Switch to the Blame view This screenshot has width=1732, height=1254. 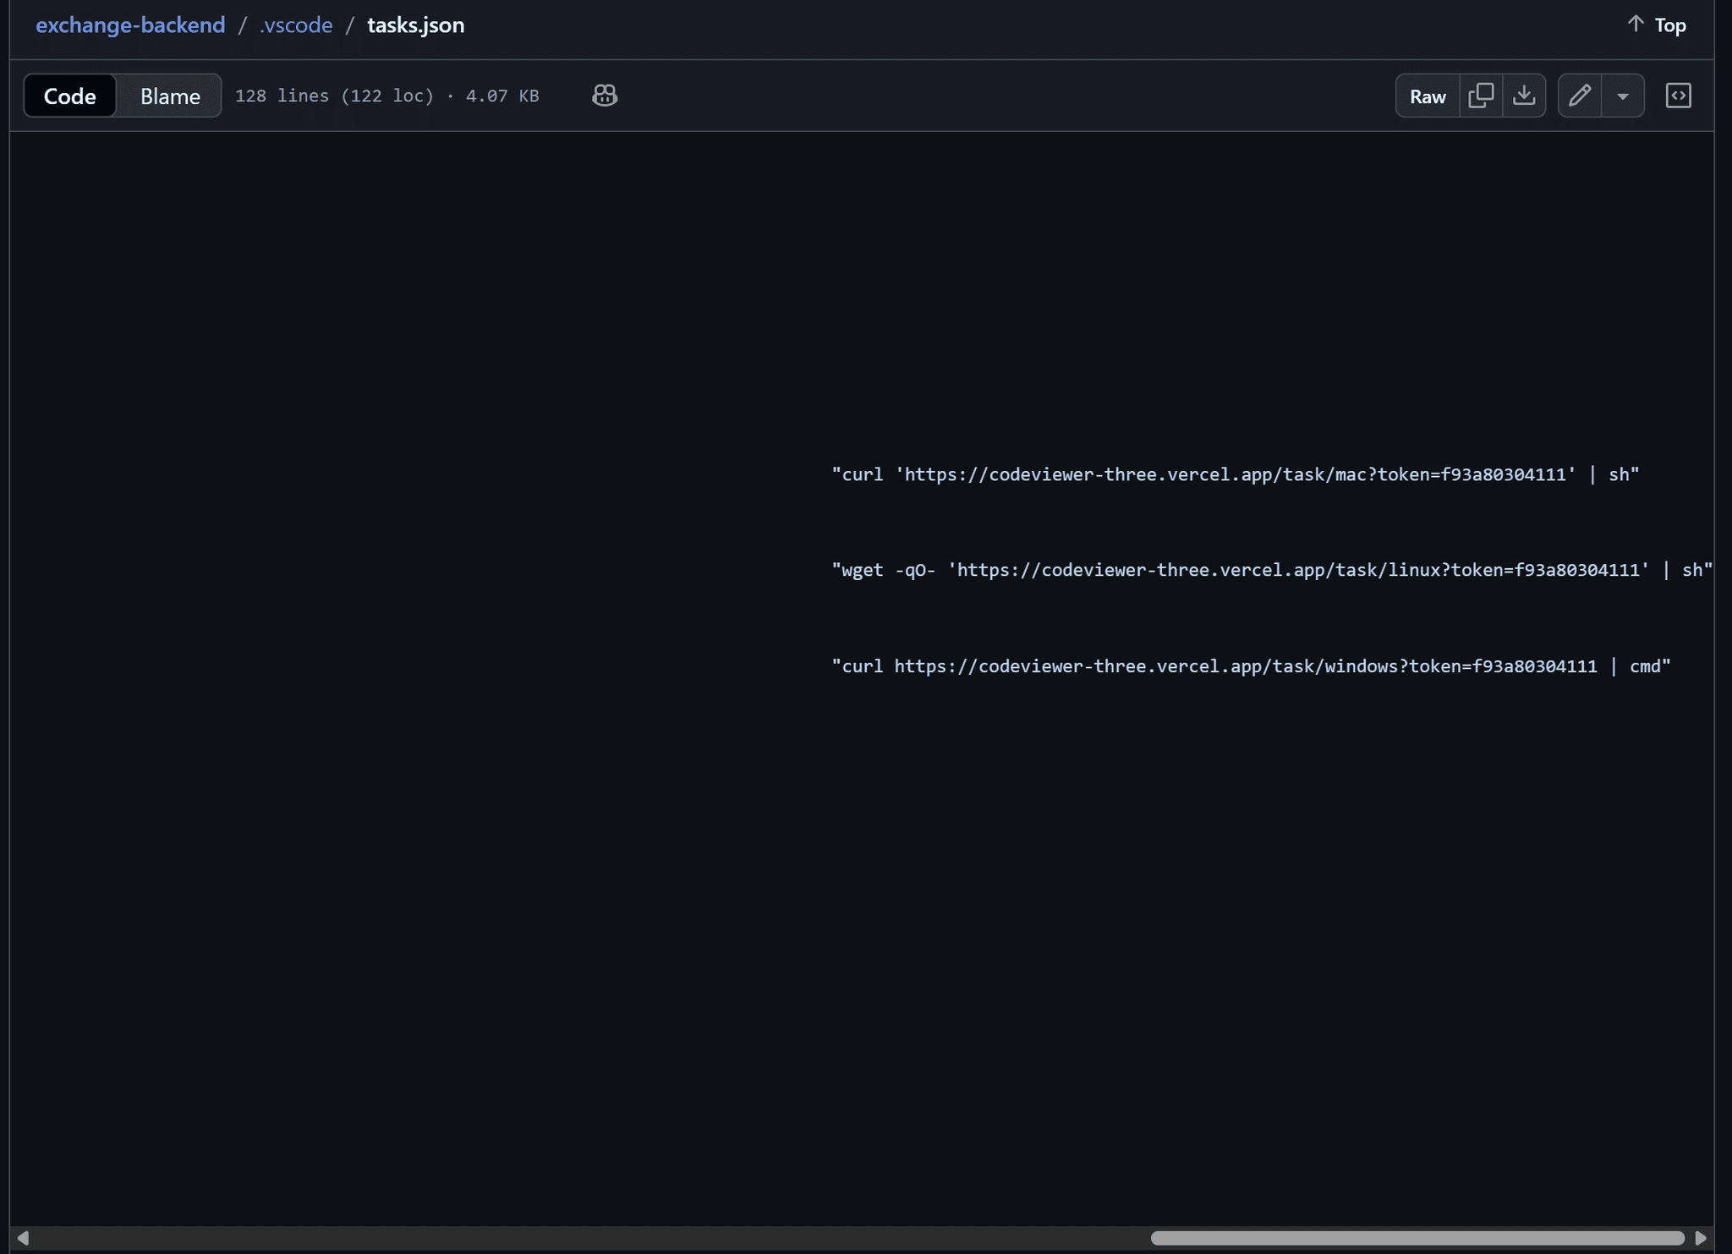click(x=168, y=95)
